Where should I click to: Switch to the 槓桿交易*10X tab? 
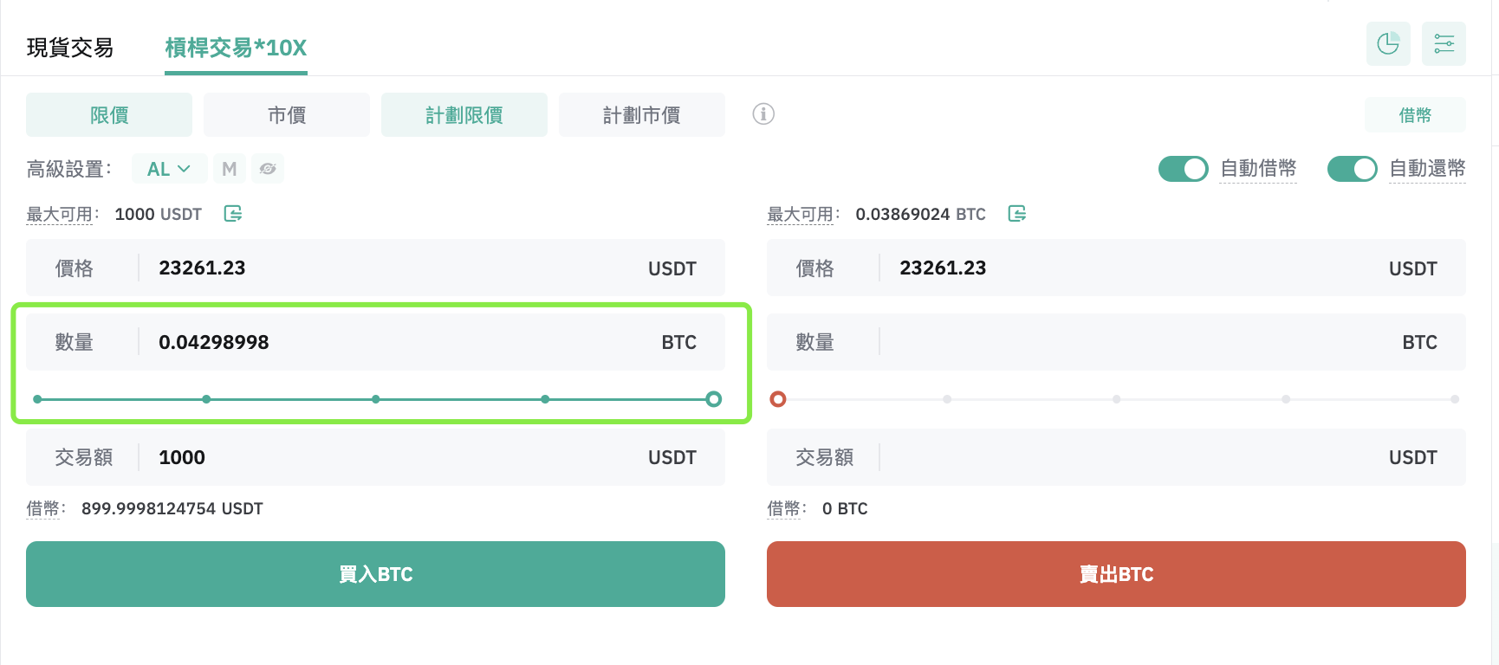pos(236,48)
